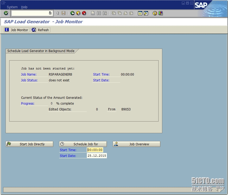The image size is (228, 195).
Task: Click the green Back arrow icon
Action: pyautogui.click(x=72, y=13)
